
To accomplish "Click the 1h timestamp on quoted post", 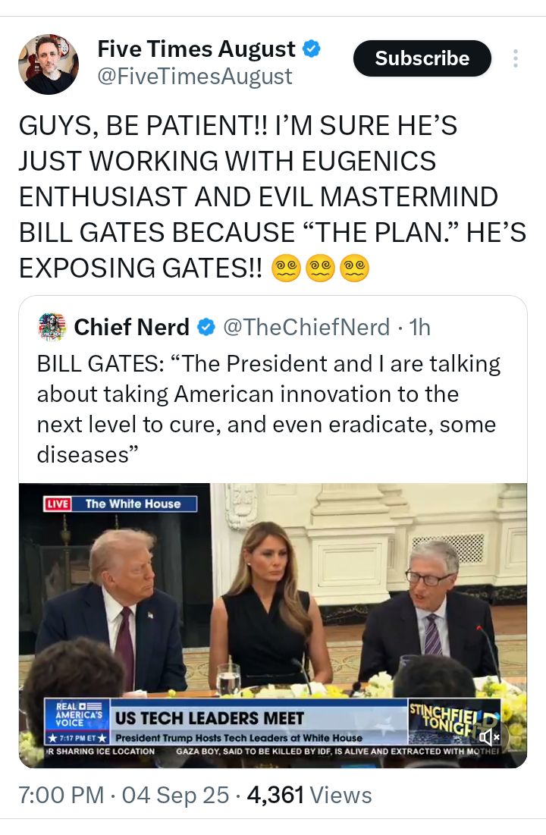I will 420,328.
